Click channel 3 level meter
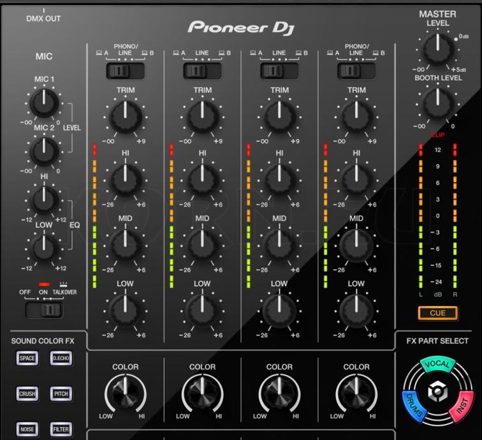Image resolution: width=482 pixels, height=440 pixels. (x=249, y=216)
